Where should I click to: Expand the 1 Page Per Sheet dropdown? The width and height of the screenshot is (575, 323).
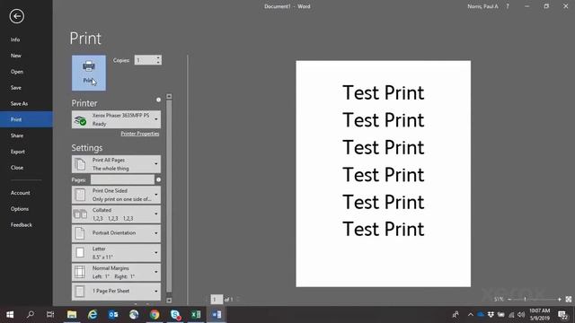coord(116,291)
